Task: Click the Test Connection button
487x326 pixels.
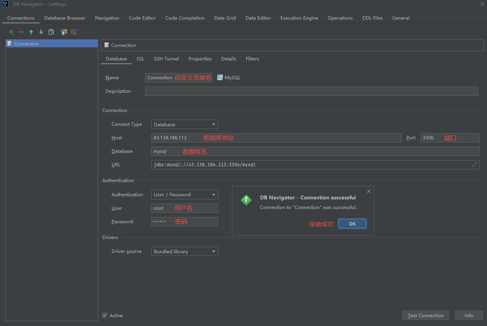Action: pyautogui.click(x=425, y=315)
